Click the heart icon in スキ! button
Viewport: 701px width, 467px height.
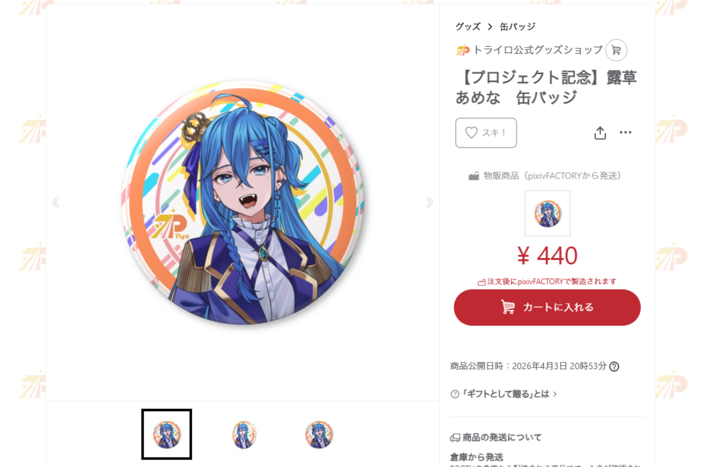click(x=471, y=133)
